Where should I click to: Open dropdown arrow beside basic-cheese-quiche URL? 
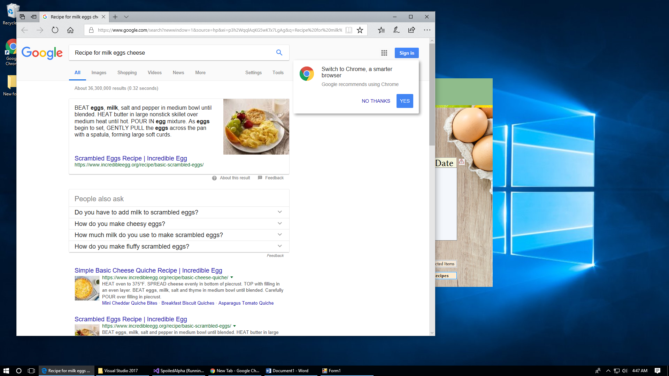[232, 277]
